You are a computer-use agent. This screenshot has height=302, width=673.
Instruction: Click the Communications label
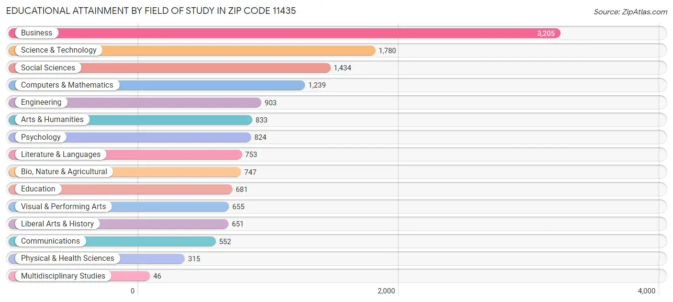pyautogui.click(x=50, y=241)
